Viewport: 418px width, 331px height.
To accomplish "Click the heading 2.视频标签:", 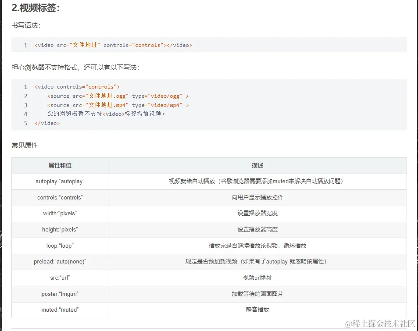I will point(36,8).
